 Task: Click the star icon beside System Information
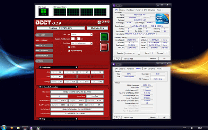click(x=40, y=87)
